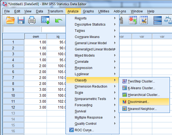Click the Recall recently used dialogs icon
Viewport: 172px width, 135px height.
click(45, 20)
